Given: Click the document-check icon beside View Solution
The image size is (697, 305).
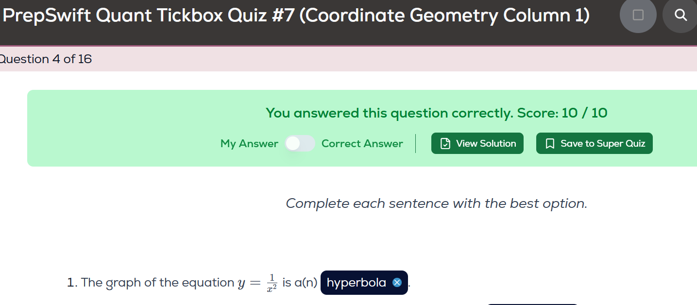Looking at the screenshot, I should tap(445, 143).
